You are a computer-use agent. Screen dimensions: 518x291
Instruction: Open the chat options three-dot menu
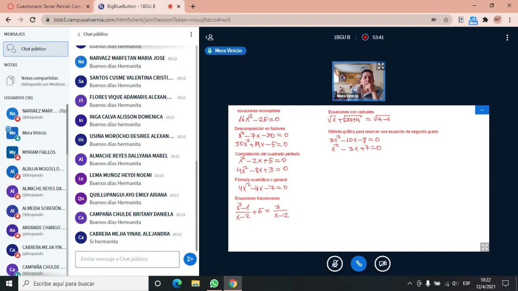point(191,34)
